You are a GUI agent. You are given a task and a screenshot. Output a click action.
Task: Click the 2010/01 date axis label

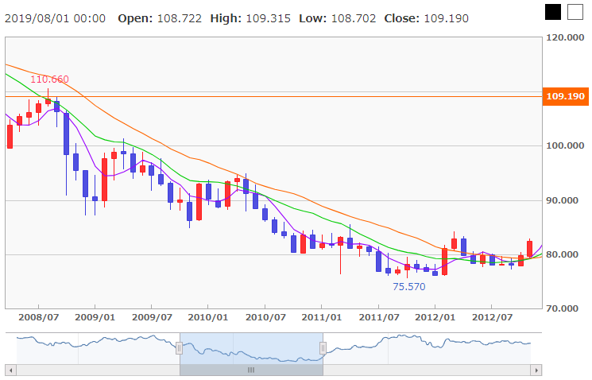tap(208, 317)
